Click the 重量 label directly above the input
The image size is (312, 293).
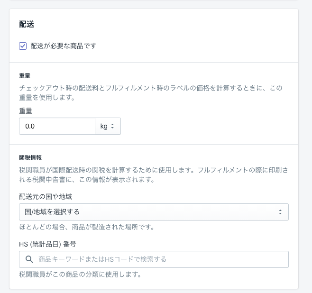click(26, 110)
